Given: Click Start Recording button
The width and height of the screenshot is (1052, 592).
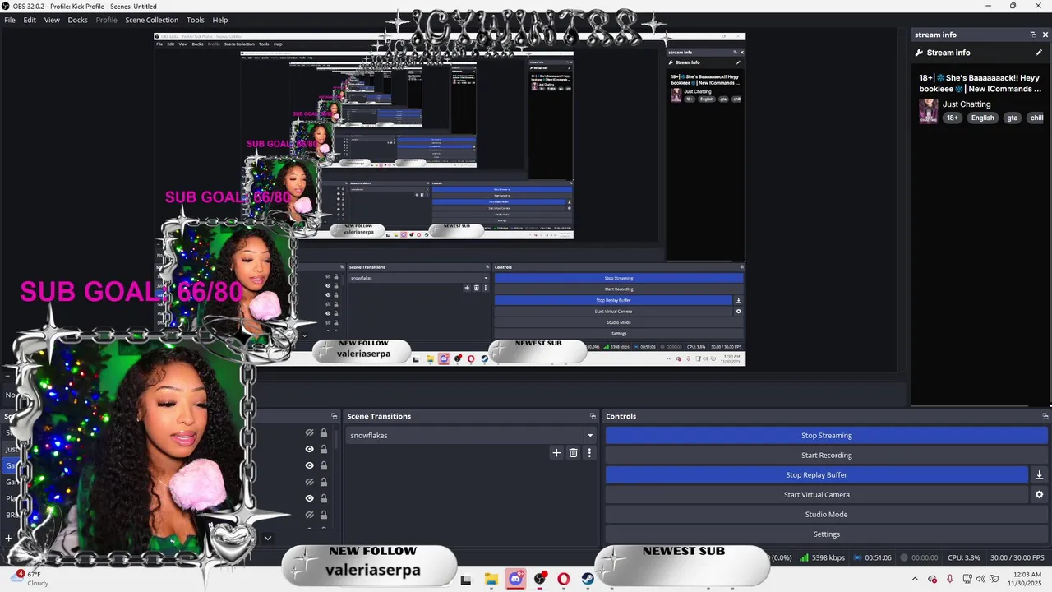Looking at the screenshot, I should point(826,456).
